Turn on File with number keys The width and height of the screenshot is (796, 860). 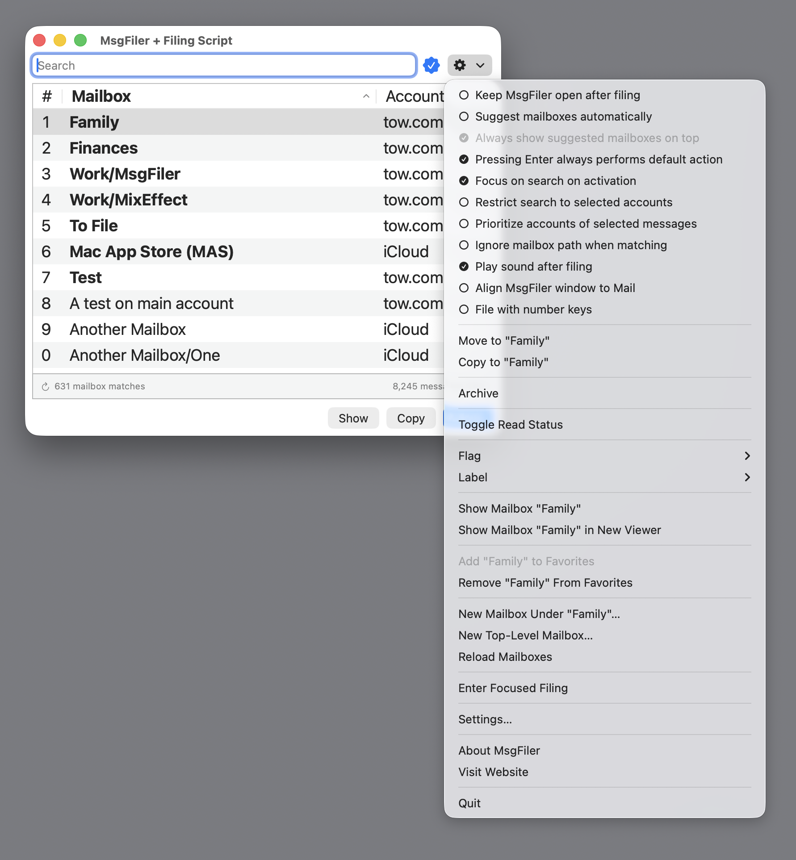[x=533, y=309]
